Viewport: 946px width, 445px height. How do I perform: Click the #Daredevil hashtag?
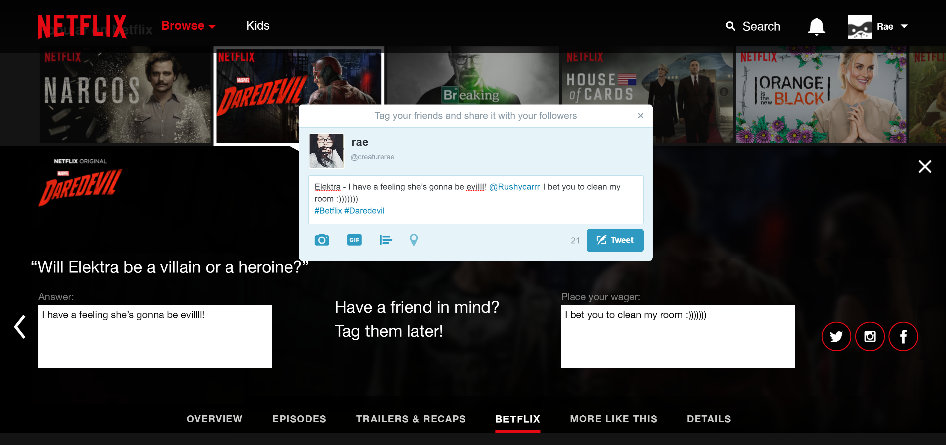pos(364,211)
